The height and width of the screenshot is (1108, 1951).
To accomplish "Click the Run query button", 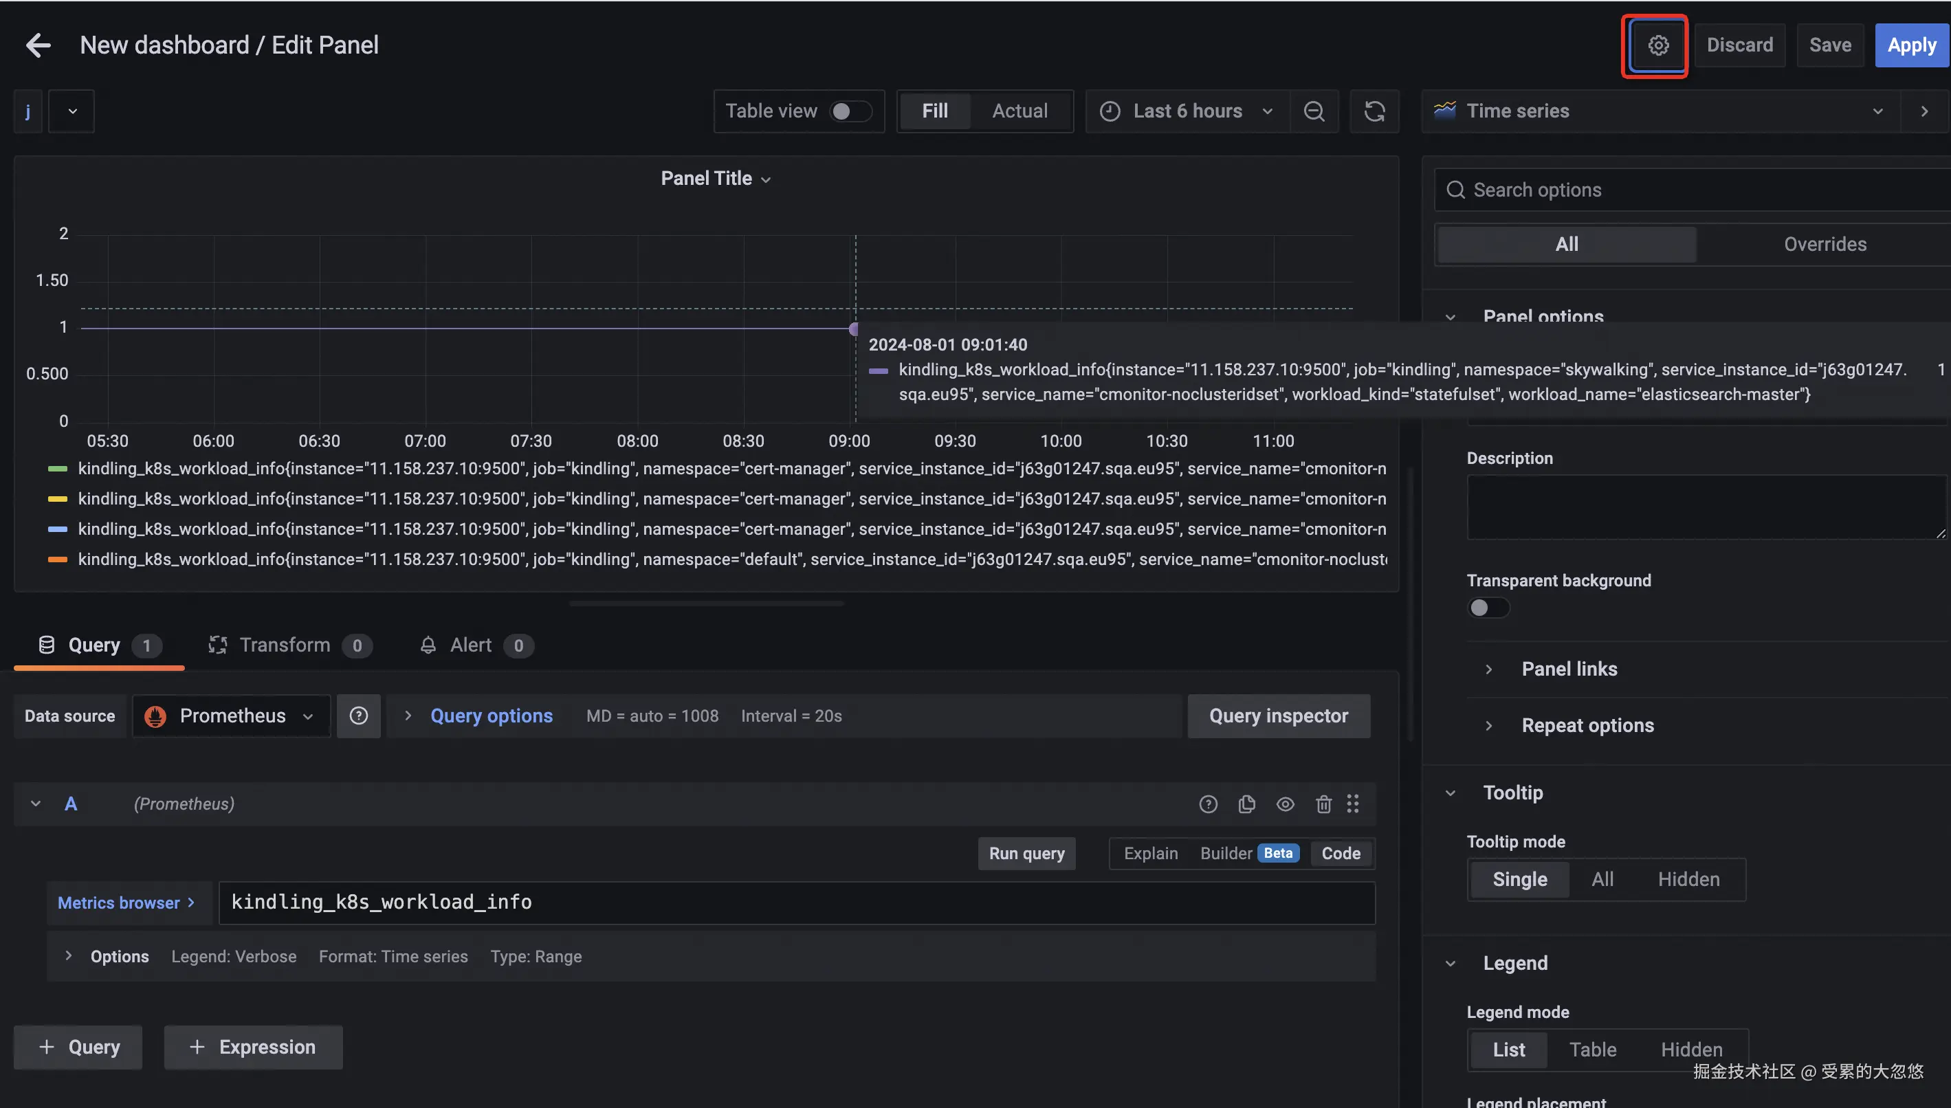I will [x=1026, y=854].
